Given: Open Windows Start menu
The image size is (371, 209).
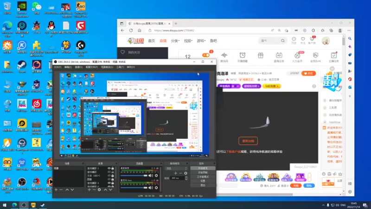Looking at the screenshot, I should (x=5, y=205).
